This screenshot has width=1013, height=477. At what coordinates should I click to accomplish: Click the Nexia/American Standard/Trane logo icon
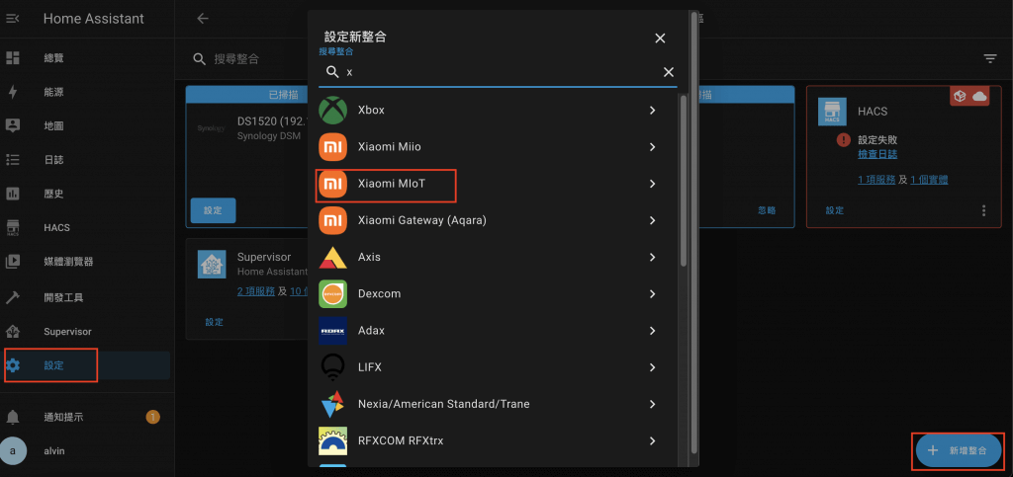tap(332, 404)
